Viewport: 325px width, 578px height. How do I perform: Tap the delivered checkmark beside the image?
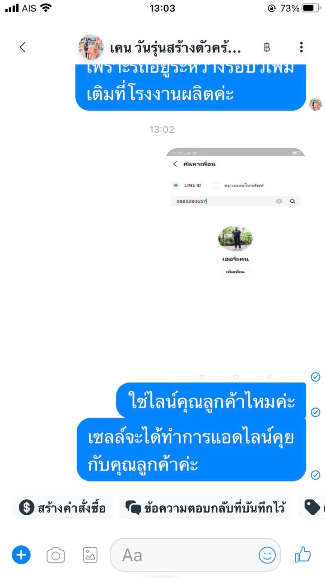316,377
